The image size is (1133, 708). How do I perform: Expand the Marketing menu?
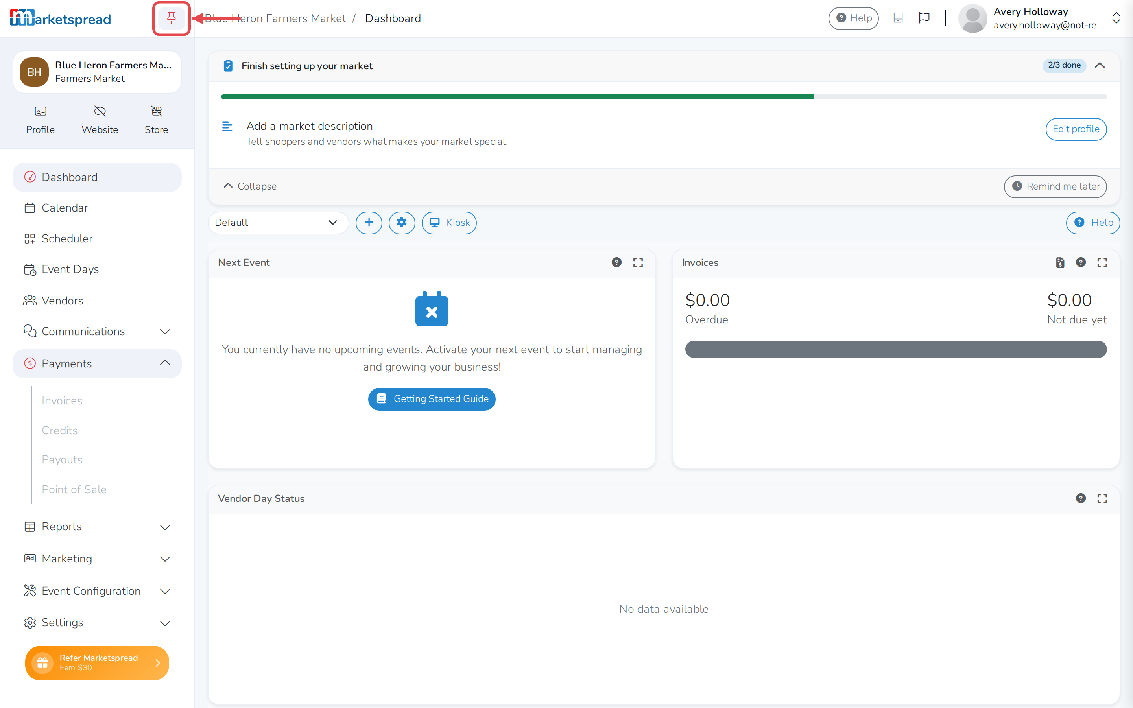(x=97, y=559)
